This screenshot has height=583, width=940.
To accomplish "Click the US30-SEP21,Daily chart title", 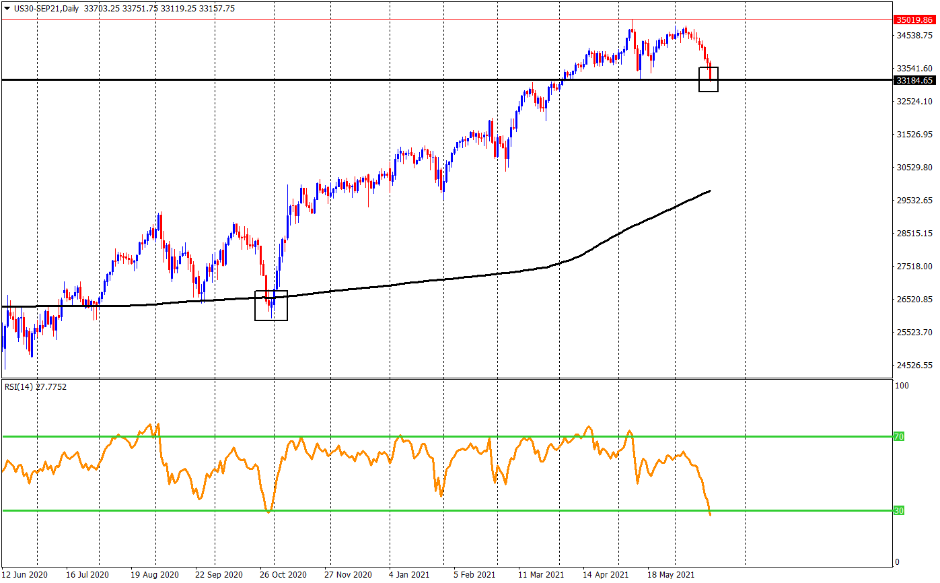I will pos(46,9).
